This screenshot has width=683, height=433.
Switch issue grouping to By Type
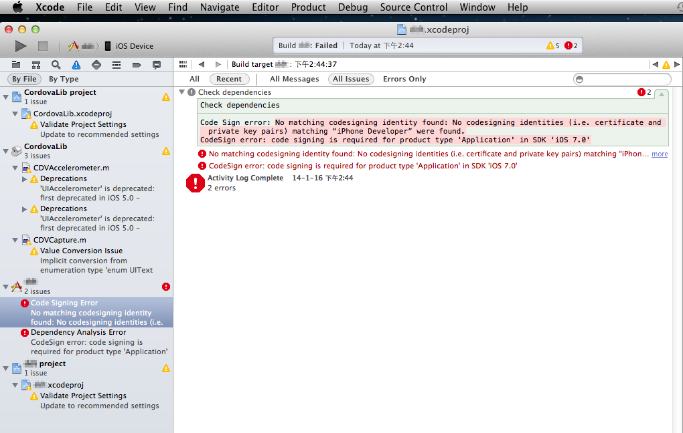64,79
